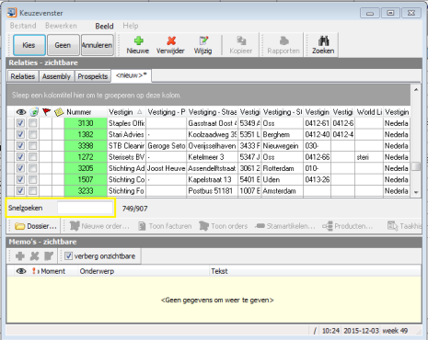The width and height of the screenshot is (428, 340).
Task: Toggle second checkbox for row 3205
Action: point(33,168)
